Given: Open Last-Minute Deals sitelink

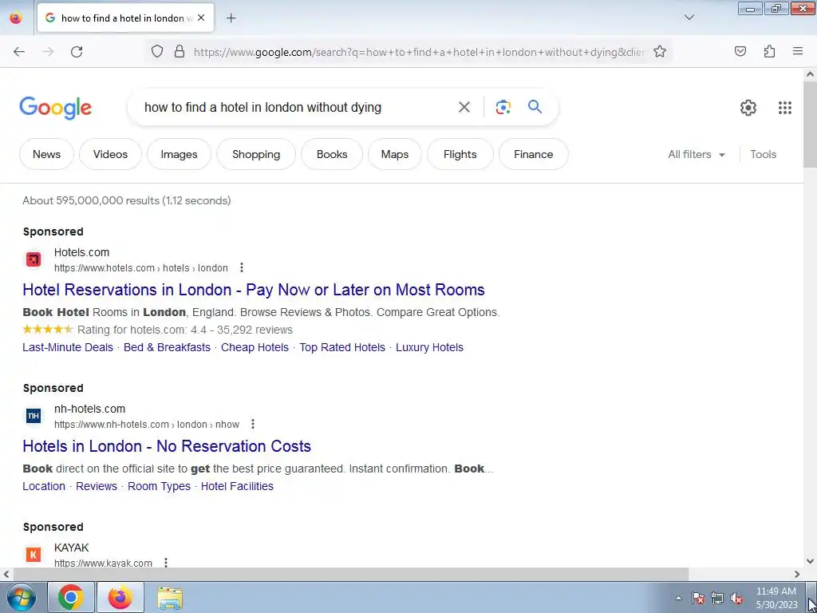Looking at the screenshot, I should point(68,348).
